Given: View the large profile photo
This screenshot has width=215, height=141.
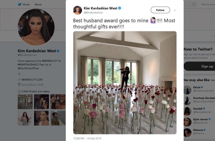Looking at the screenshot, I should [x=36, y=27].
